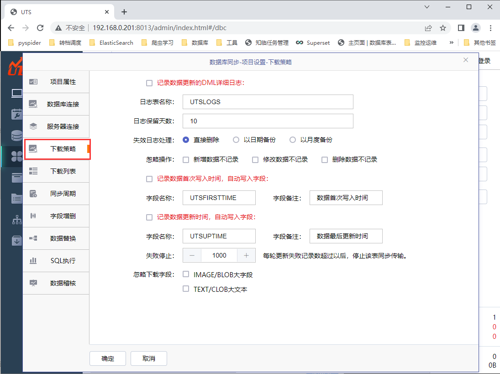Close the UTS browser tab
500x374 pixels.
(107, 12)
